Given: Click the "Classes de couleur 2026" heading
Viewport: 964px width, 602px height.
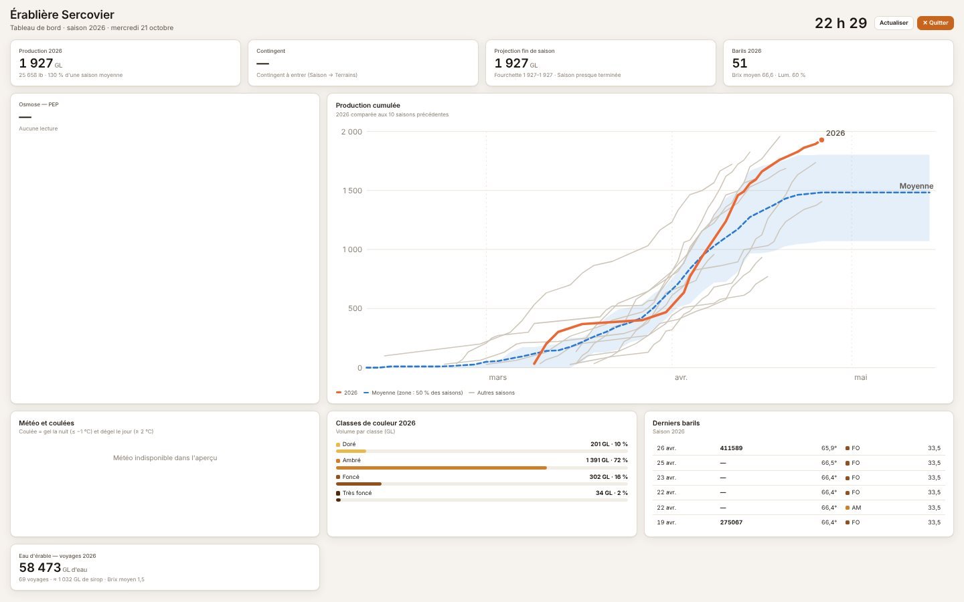Looking at the screenshot, I should [x=376, y=423].
